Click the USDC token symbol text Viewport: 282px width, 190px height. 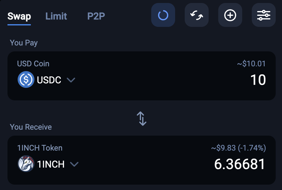(x=49, y=80)
